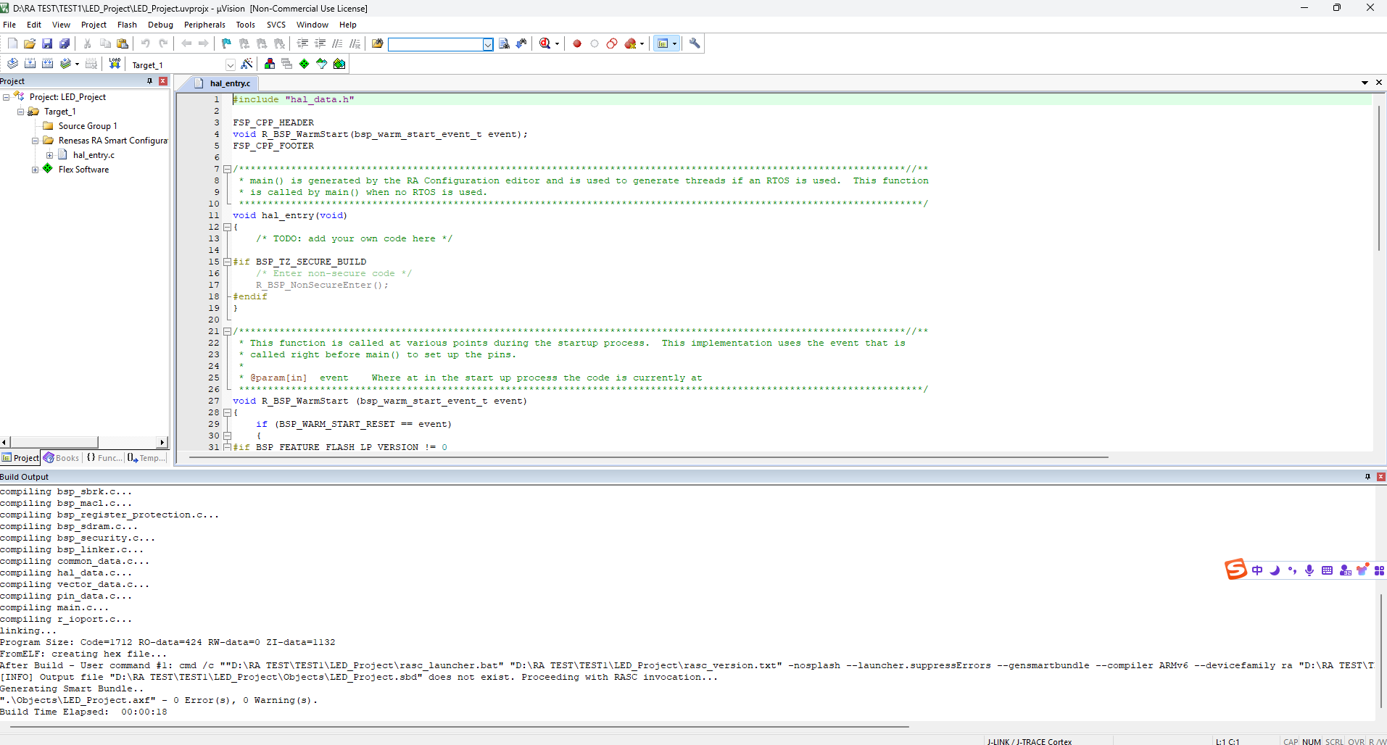Viewport: 1387px width, 745px height.
Task: Open the Window layout dropdown arrow
Action: pos(674,43)
